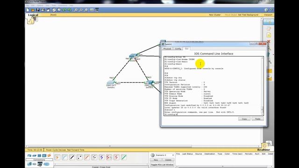Viewport: 299px width, 168px height.
Task: Pick the Phone cable connection
Action: (94, 157)
